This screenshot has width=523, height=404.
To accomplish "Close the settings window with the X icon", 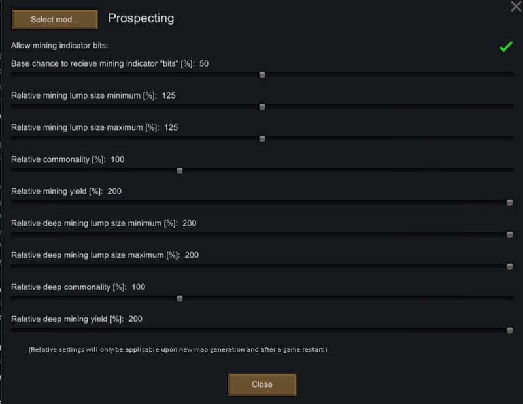I will point(516,6).
